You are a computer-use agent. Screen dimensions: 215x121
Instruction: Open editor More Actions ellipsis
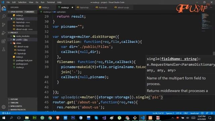[x=211, y=7]
